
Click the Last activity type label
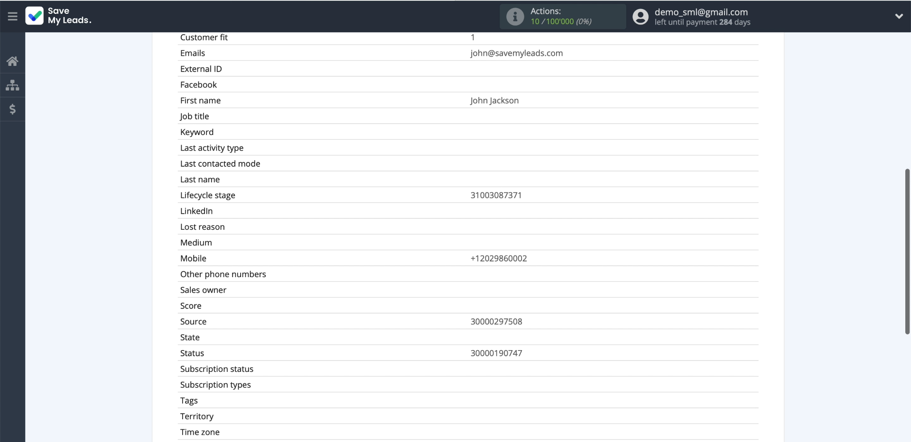tap(212, 148)
